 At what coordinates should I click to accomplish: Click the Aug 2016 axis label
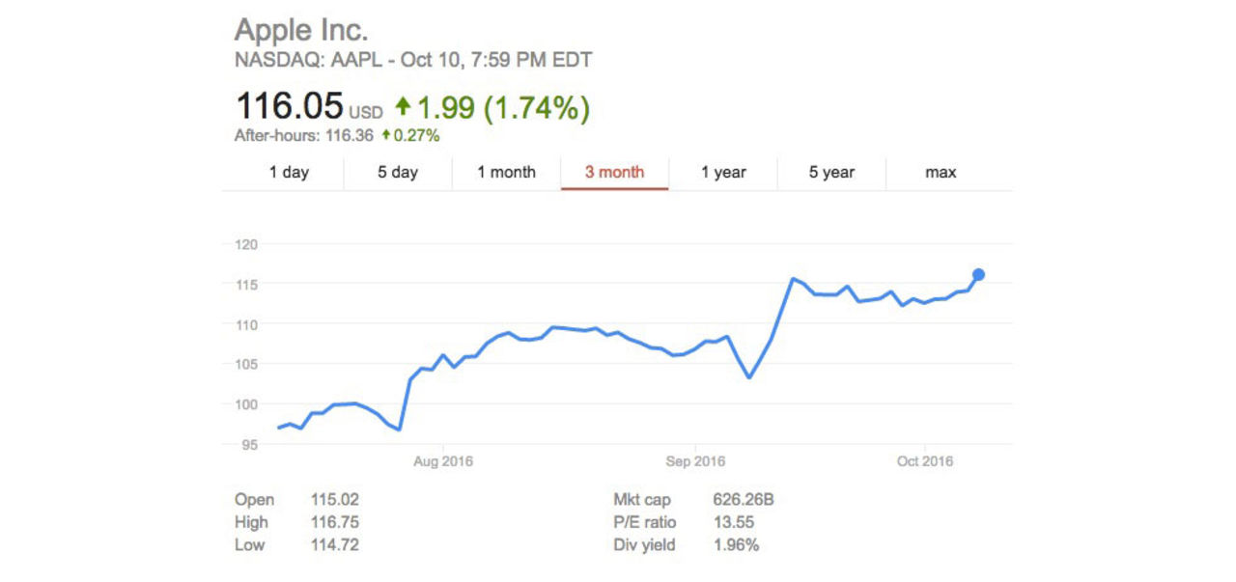(443, 461)
